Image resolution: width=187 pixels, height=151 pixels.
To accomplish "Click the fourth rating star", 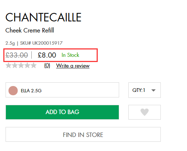I will click(x=27, y=65).
